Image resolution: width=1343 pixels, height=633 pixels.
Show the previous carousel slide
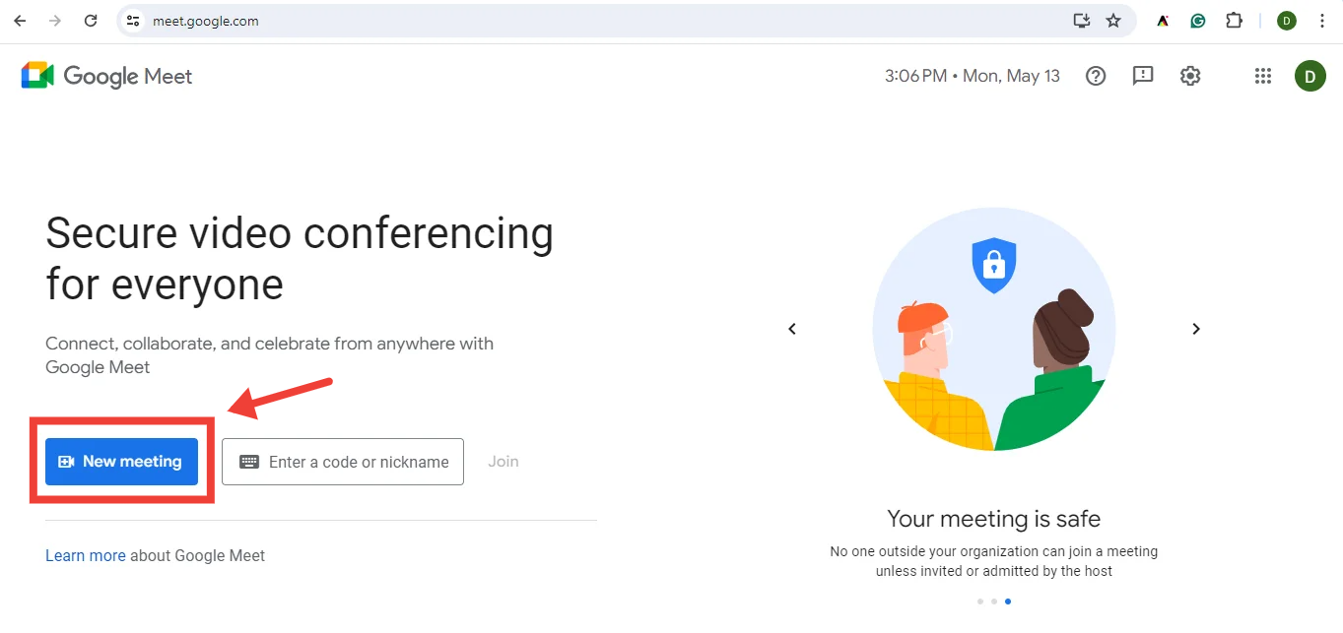792,329
